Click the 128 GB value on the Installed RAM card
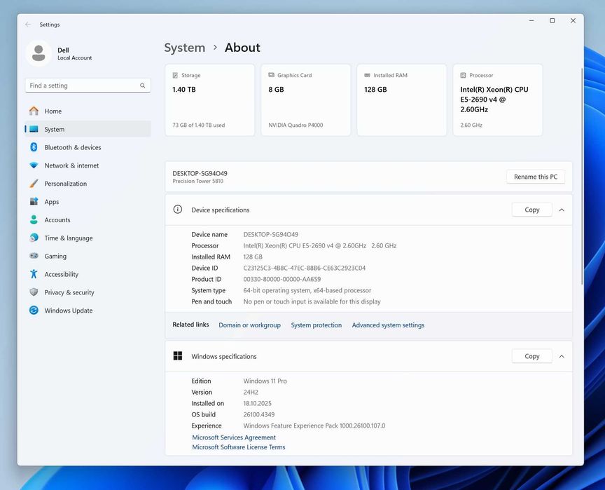 click(375, 89)
